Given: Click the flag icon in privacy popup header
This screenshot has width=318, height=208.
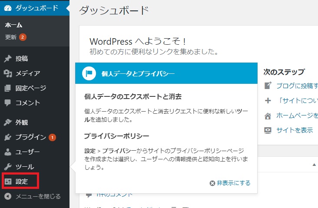Looking at the screenshot, I should click(89, 73).
